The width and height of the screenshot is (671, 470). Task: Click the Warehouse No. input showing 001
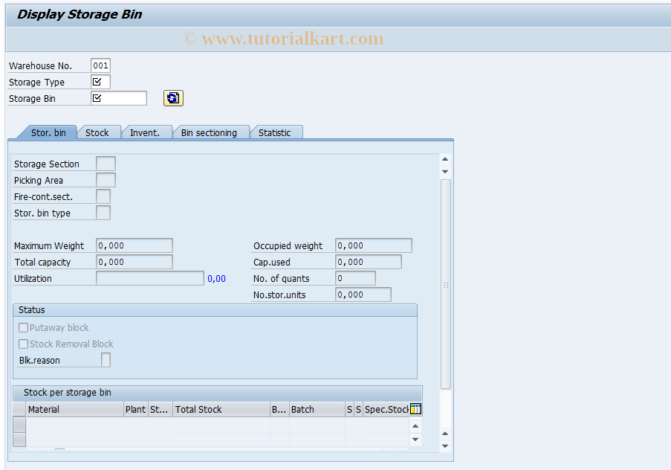coord(100,65)
